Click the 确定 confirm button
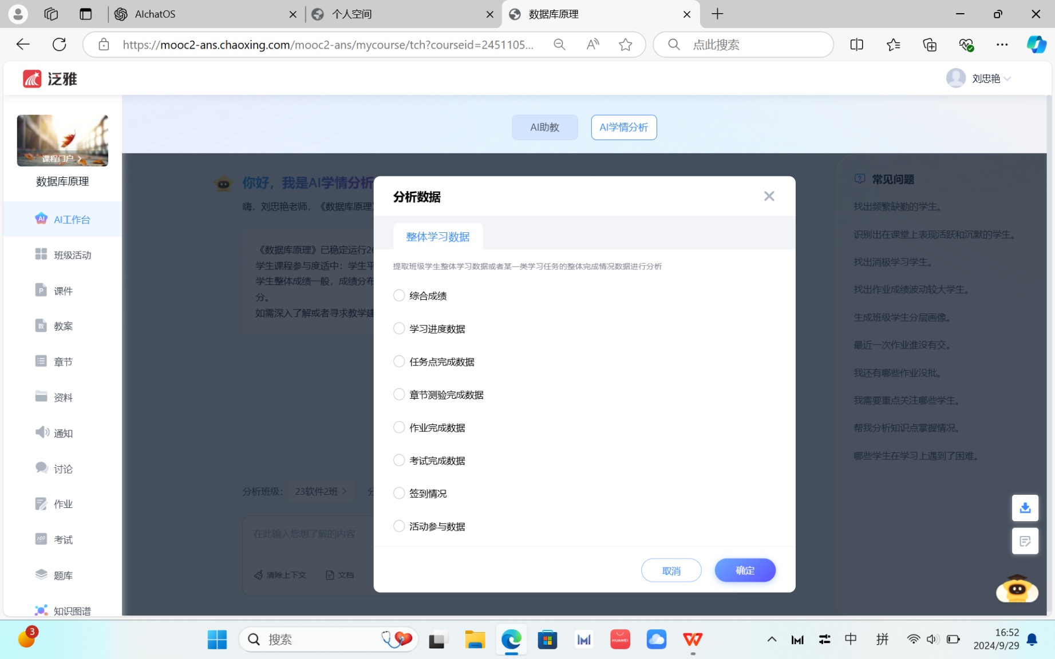Screen dimensions: 1055x659 (x=745, y=570)
